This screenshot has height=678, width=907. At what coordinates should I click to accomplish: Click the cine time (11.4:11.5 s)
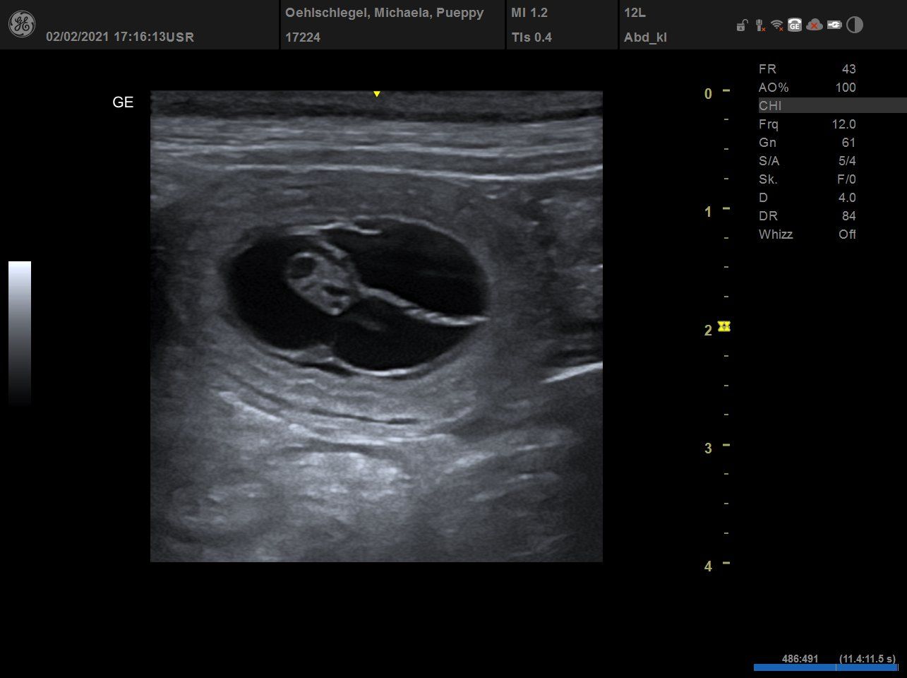tap(868, 659)
